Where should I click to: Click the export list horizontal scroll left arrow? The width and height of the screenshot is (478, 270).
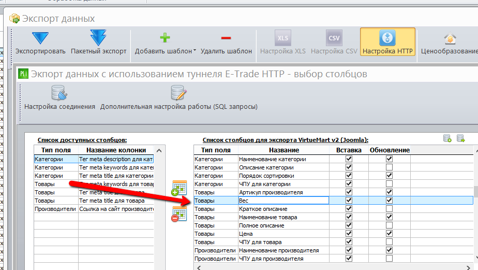pyautogui.click(x=199, y=267)
